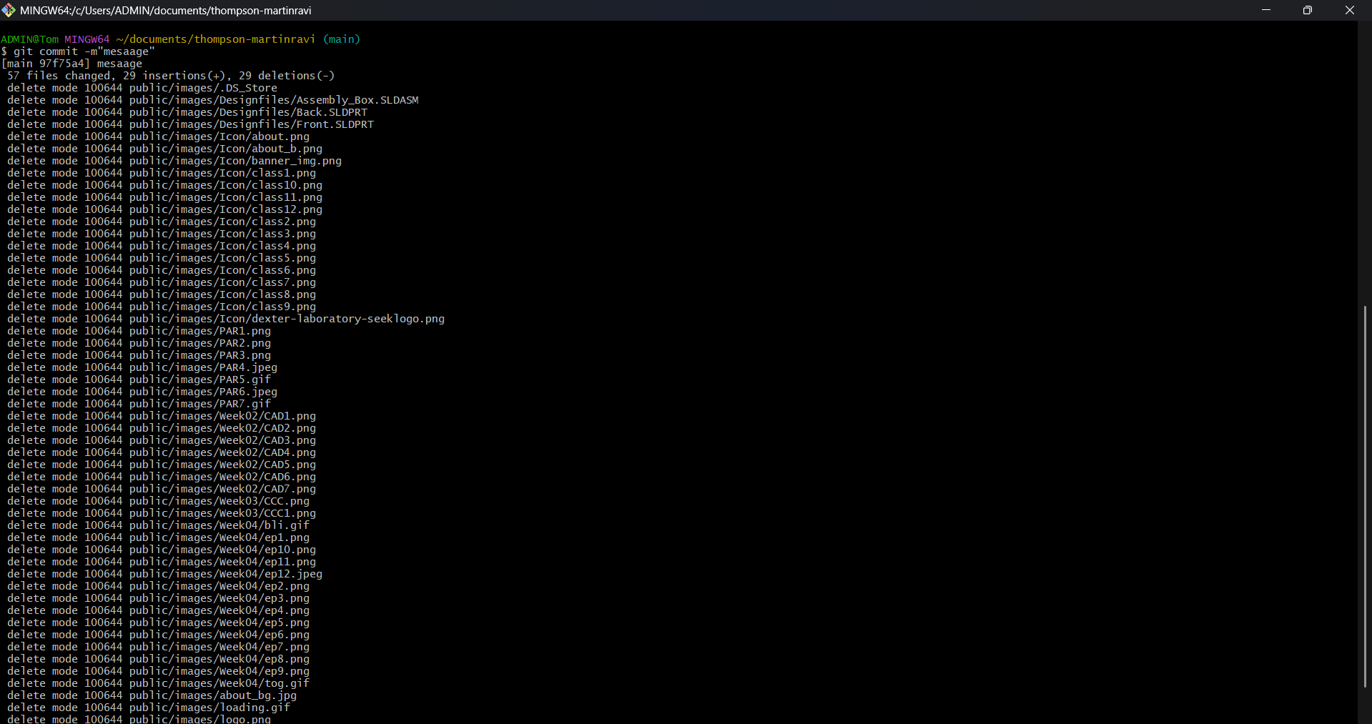Click the Designfiles/Back.SLDPRT line
1372x724 pixels.
(x=187, y=112)
